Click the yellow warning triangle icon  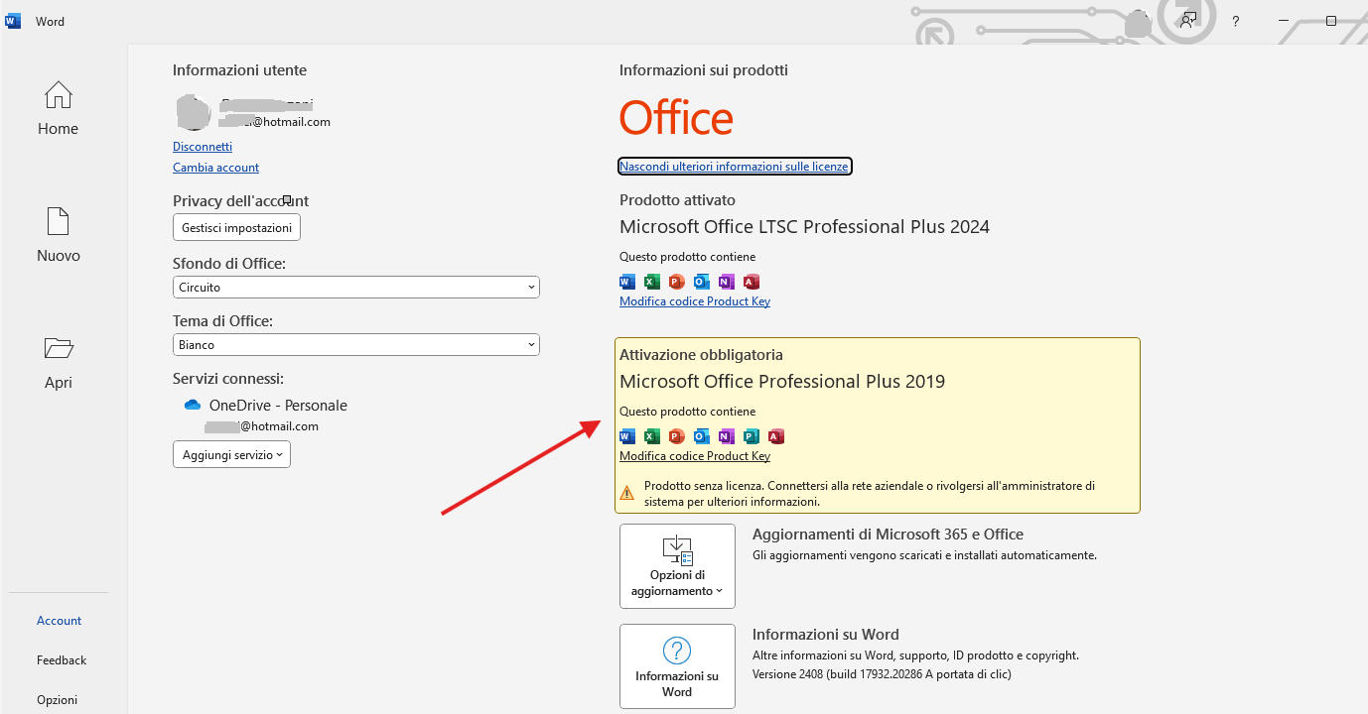click(627, 493)
